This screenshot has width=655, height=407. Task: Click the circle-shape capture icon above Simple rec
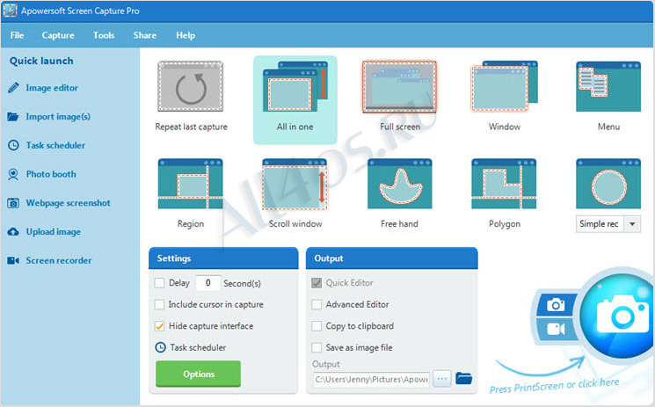coord(608,184)
